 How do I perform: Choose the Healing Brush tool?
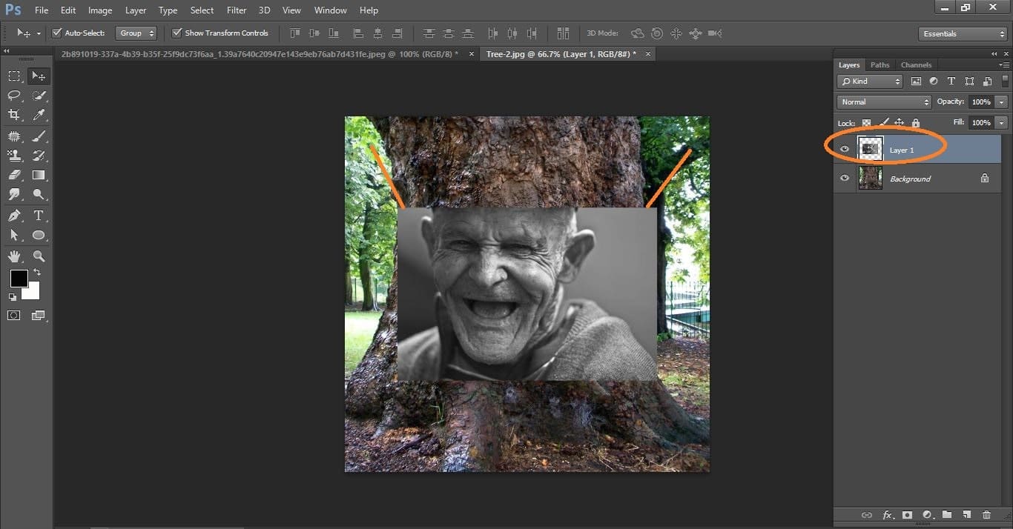(x=14, y=135)
